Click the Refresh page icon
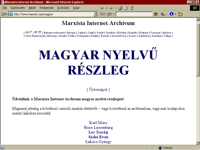Image resolution: width=200 pixels, height=150 pixels. [126, 8]
